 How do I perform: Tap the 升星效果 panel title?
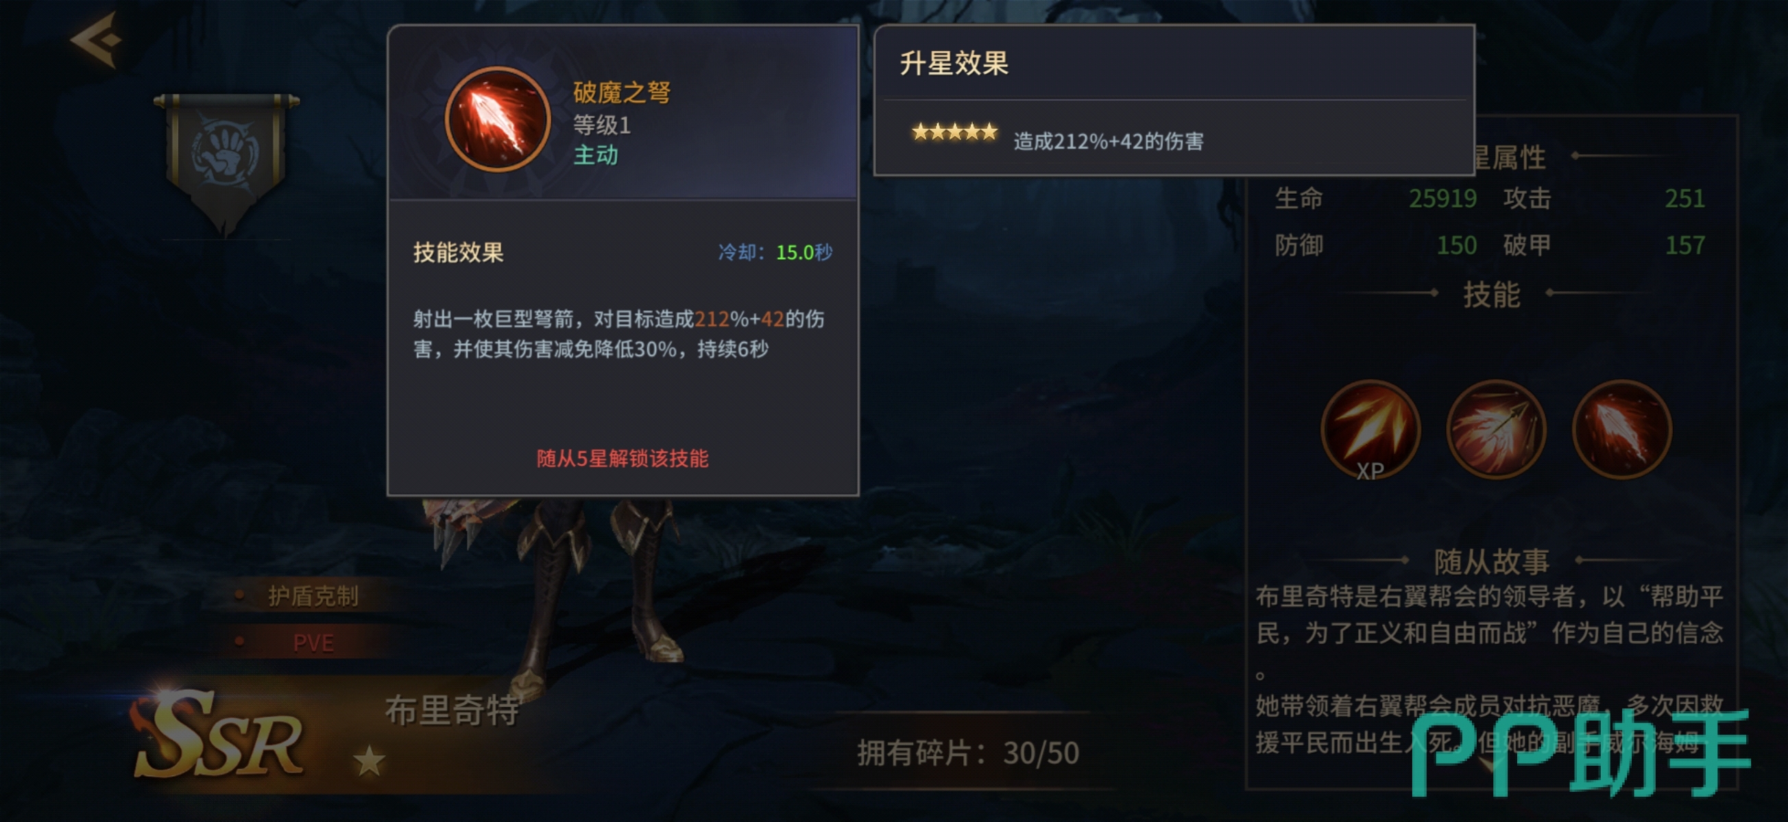(954, 63)
